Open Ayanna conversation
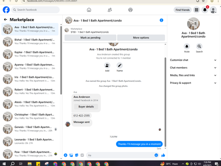221x166 pixels. click(x=30, y=67)
